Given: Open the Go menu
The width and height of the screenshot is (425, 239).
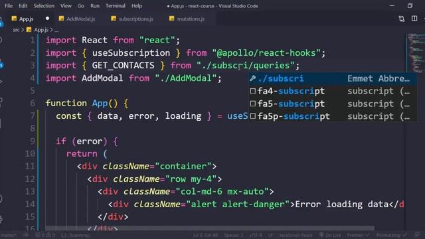Looking at the screenshot, I should [81, 6].
